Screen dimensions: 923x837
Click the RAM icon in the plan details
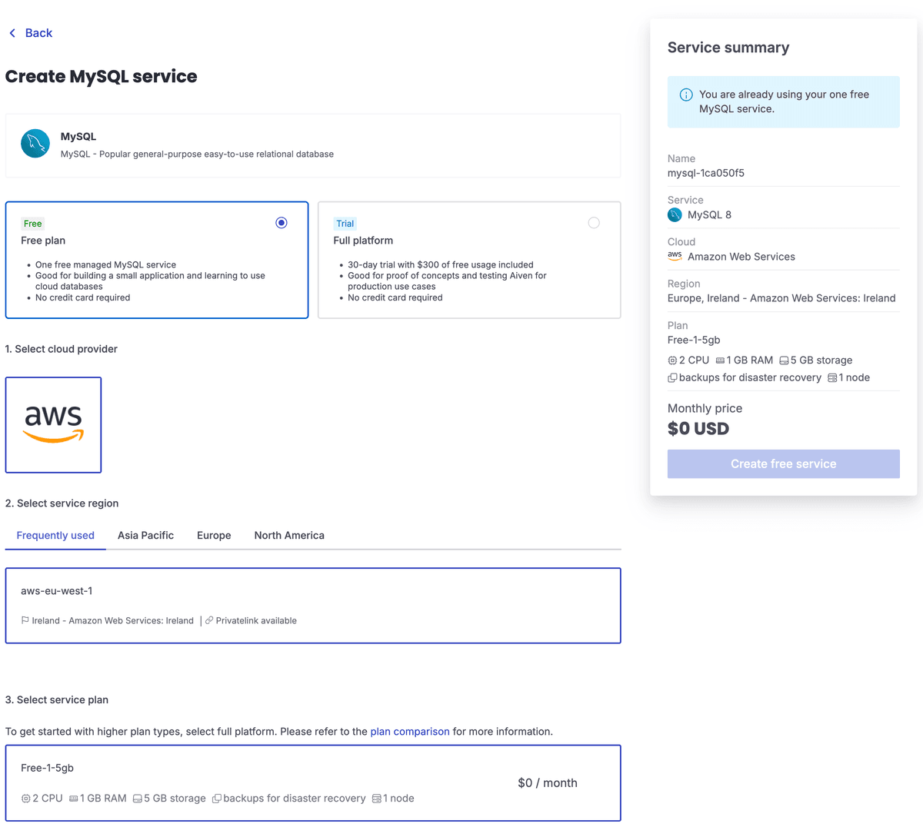[74, 798]
